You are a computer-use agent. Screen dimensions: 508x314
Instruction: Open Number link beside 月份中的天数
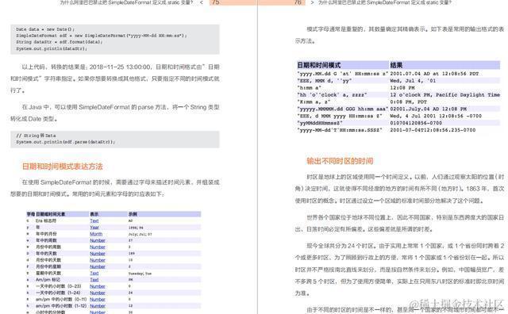tap(98, 260)
